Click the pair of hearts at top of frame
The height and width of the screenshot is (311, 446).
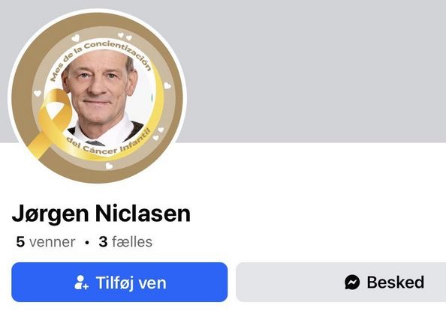[125, 36]
